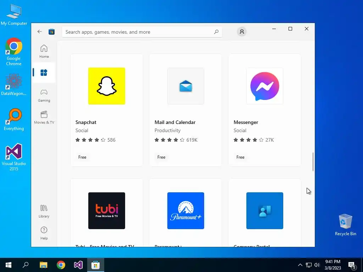
Task: Switch to the Gaming section
Action: tap(44, 96)
